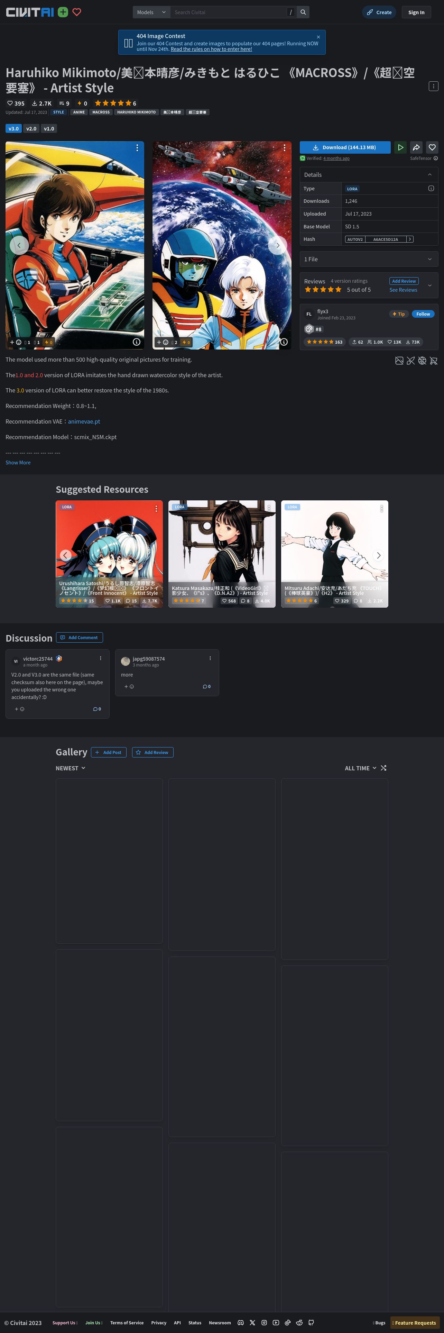Select the v3.0 version tab
Screen dimensions: 444x1333
click(13, 128)
